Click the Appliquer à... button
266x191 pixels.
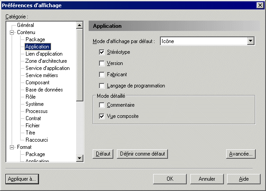22,179
